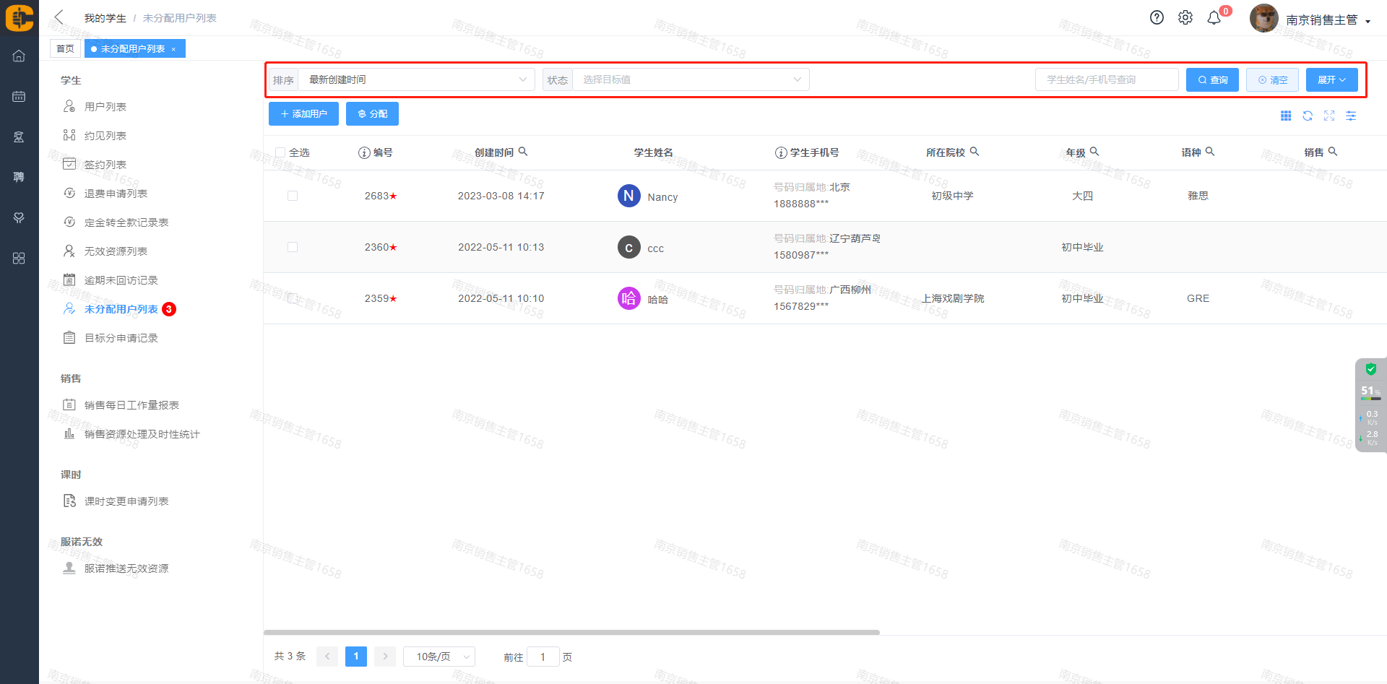The width and height of the screenshot is (1387, 684).
Task: Open the 排序 sort dropdown
Action: coord(416,79)
